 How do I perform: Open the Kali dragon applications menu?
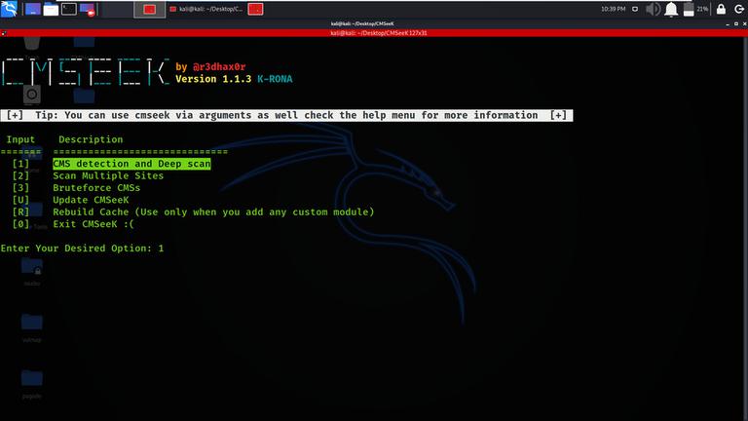[x=9, y=9]
